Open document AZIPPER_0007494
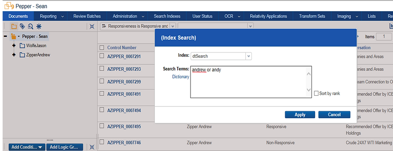This screenshot has height=151, width=393. click(124, 111)
